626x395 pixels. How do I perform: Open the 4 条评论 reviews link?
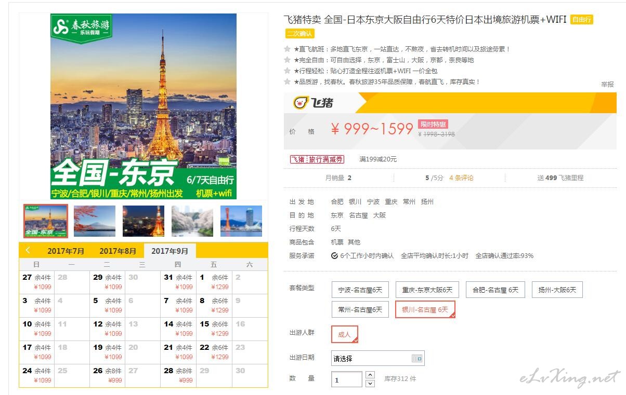pyautogui.click(x=461, y=178)
